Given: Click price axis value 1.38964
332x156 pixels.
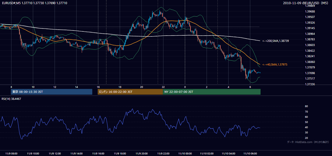Looking at the screenshot, I should click(310, 34).
